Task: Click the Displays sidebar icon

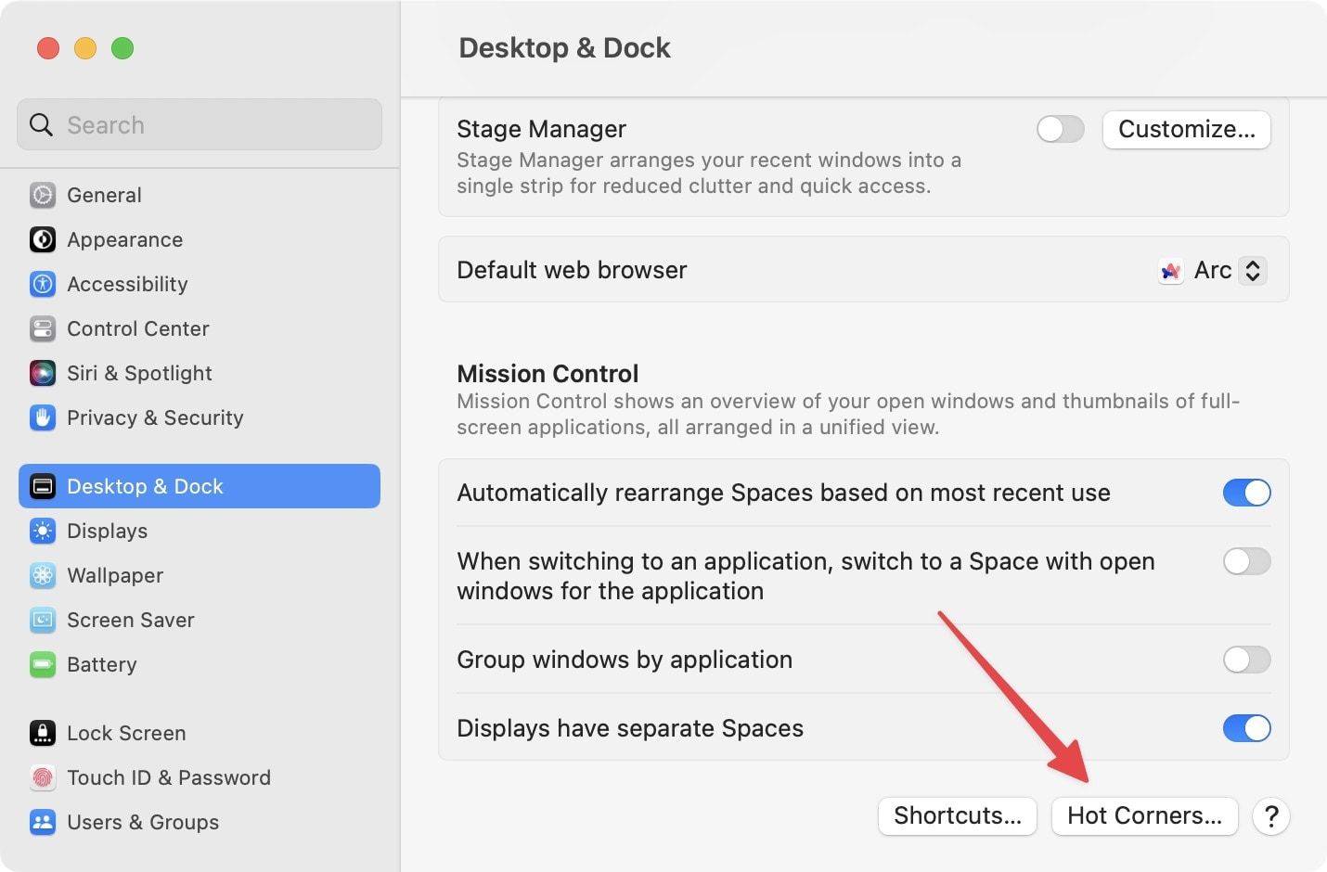Action: click(43, 531)
